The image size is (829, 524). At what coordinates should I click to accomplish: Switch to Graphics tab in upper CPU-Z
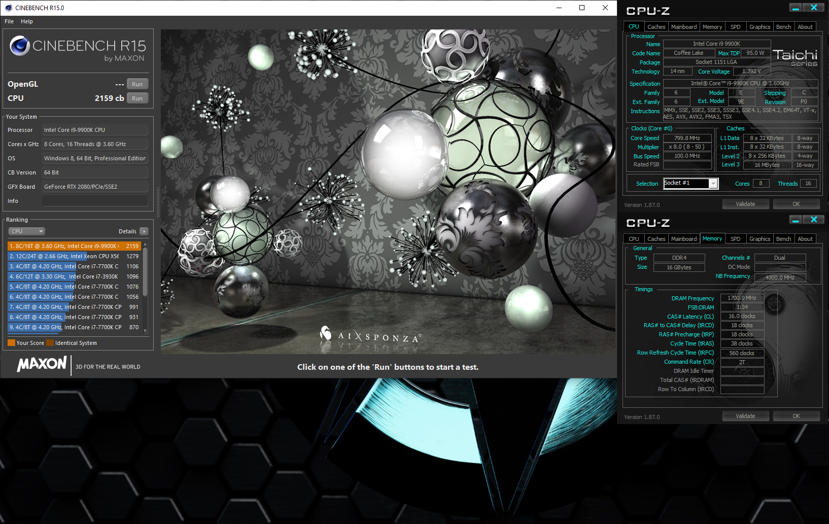(x=759, y=27)
